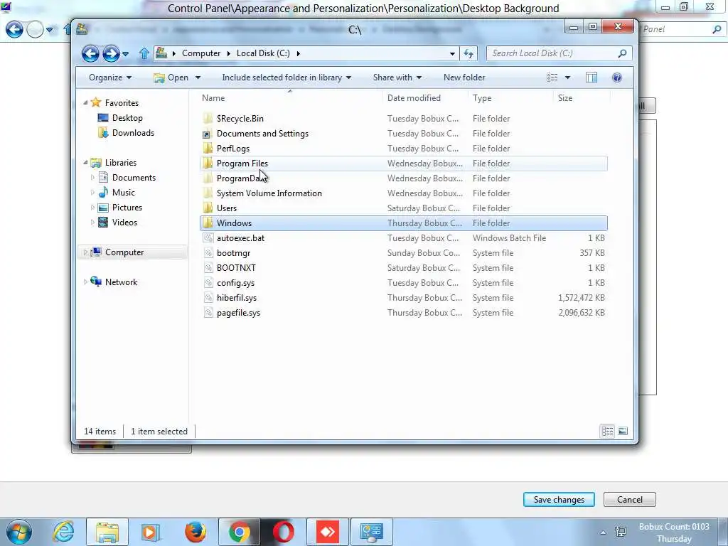This screenshot has height=546, width=728.
Task: Select System Volume Information folder
Action: point(404,193)
